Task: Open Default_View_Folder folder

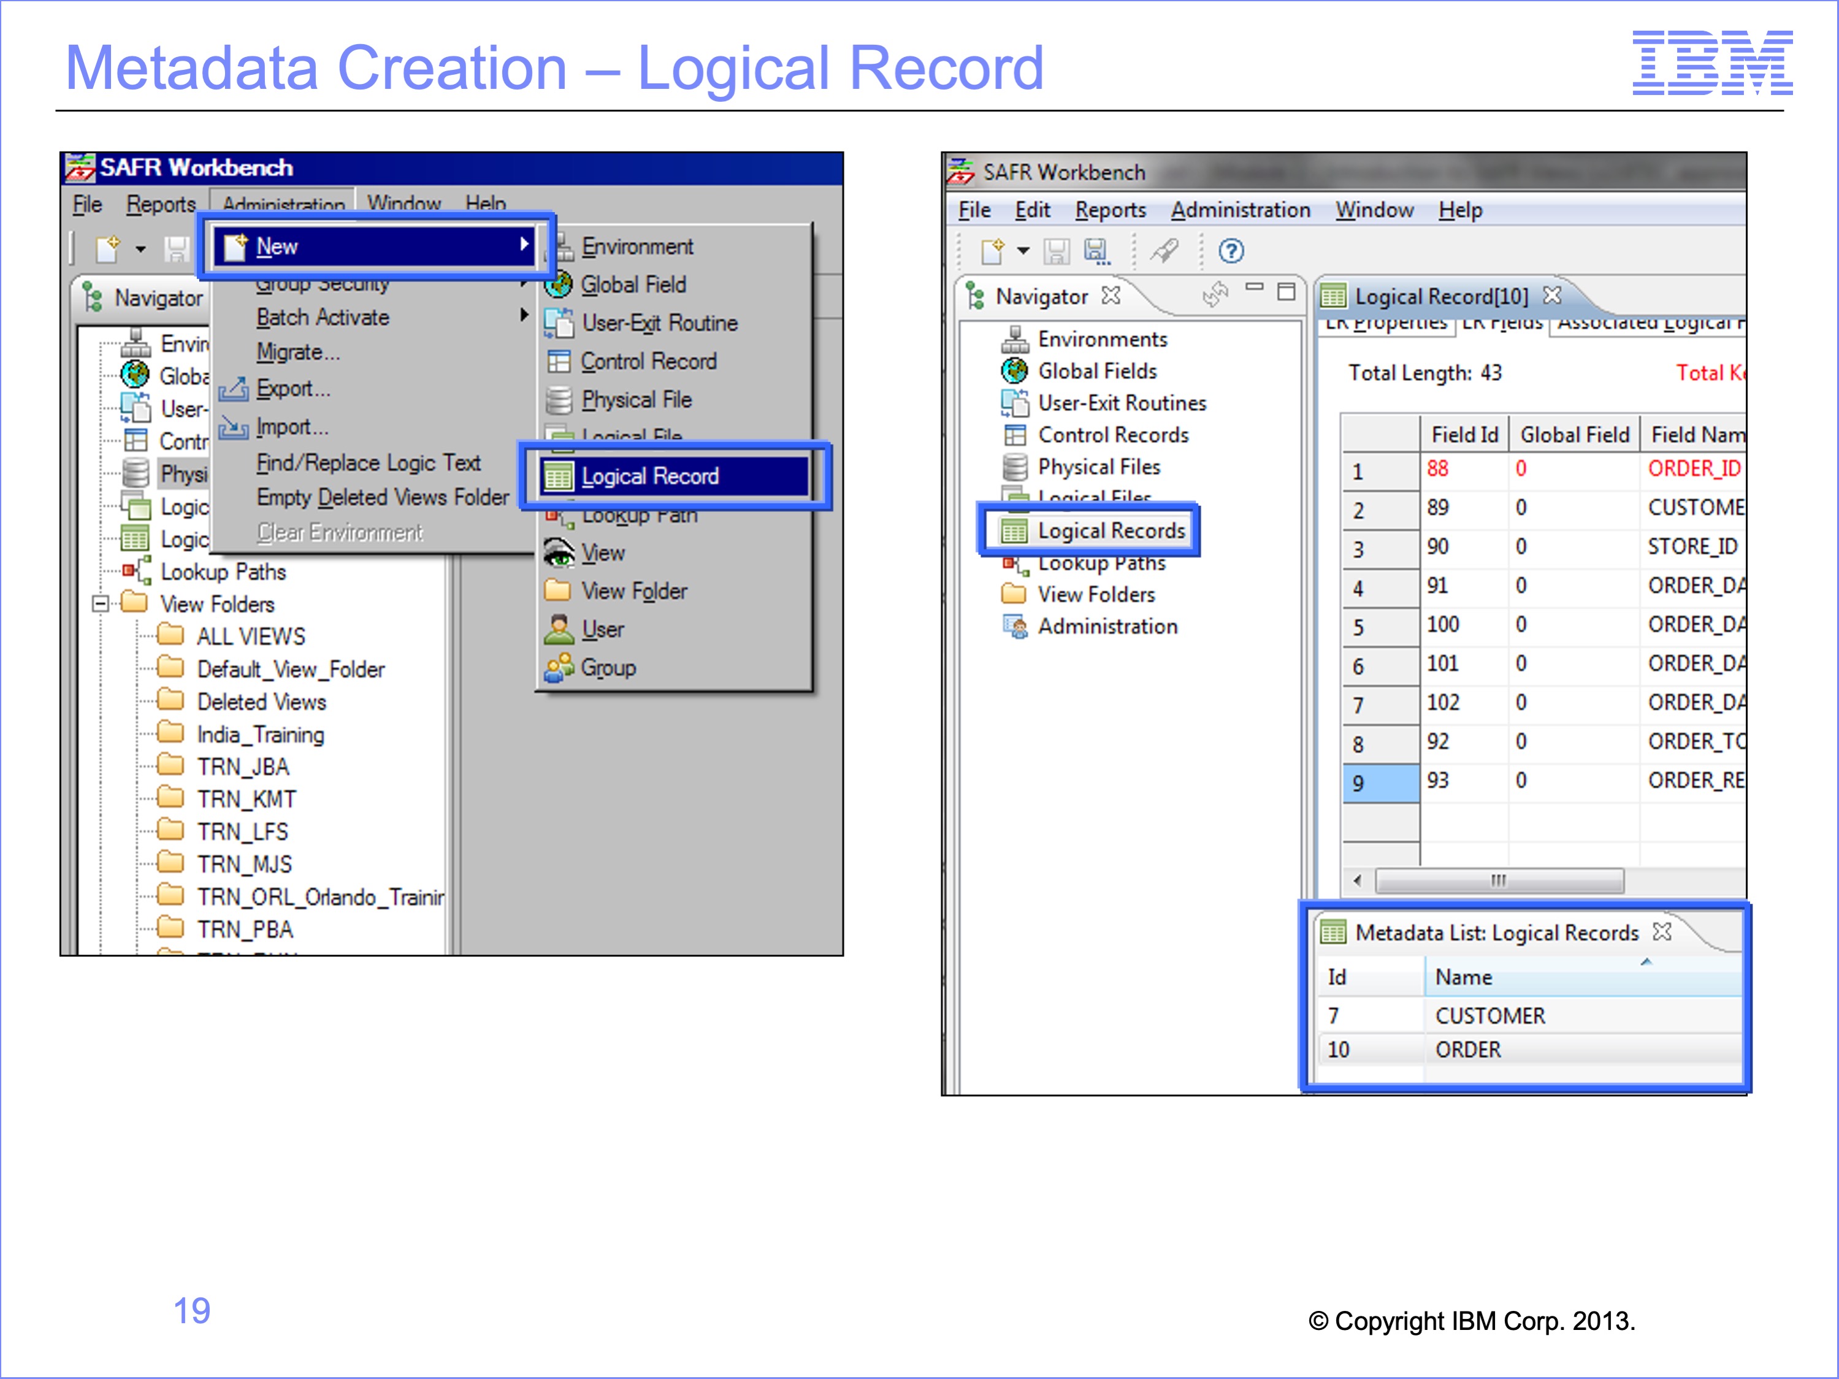Action: (x=291, y=669)
